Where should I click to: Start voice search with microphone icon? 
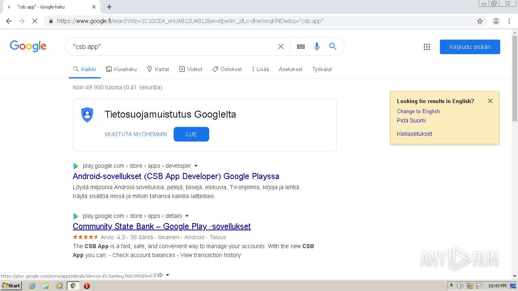(317, 46)
